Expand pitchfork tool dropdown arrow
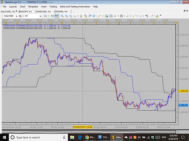 click(118, 16)
